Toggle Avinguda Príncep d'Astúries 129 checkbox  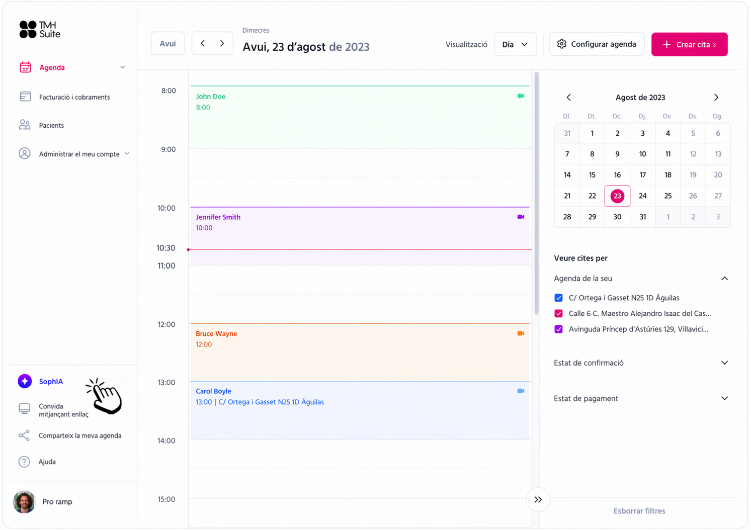click(558, 329)
